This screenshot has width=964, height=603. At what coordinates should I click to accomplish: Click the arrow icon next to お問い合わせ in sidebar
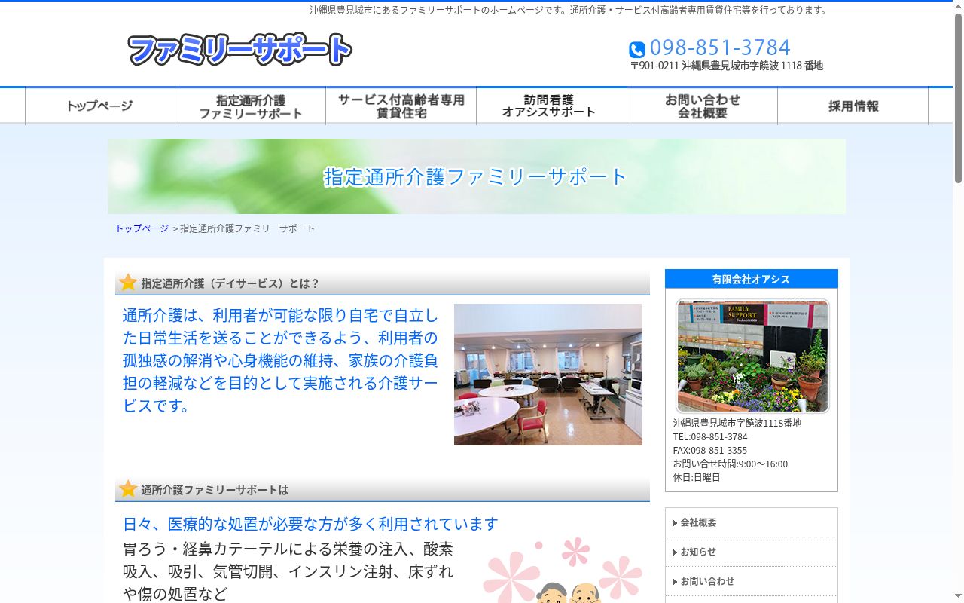pyautogui.click(x=676, y=582)
